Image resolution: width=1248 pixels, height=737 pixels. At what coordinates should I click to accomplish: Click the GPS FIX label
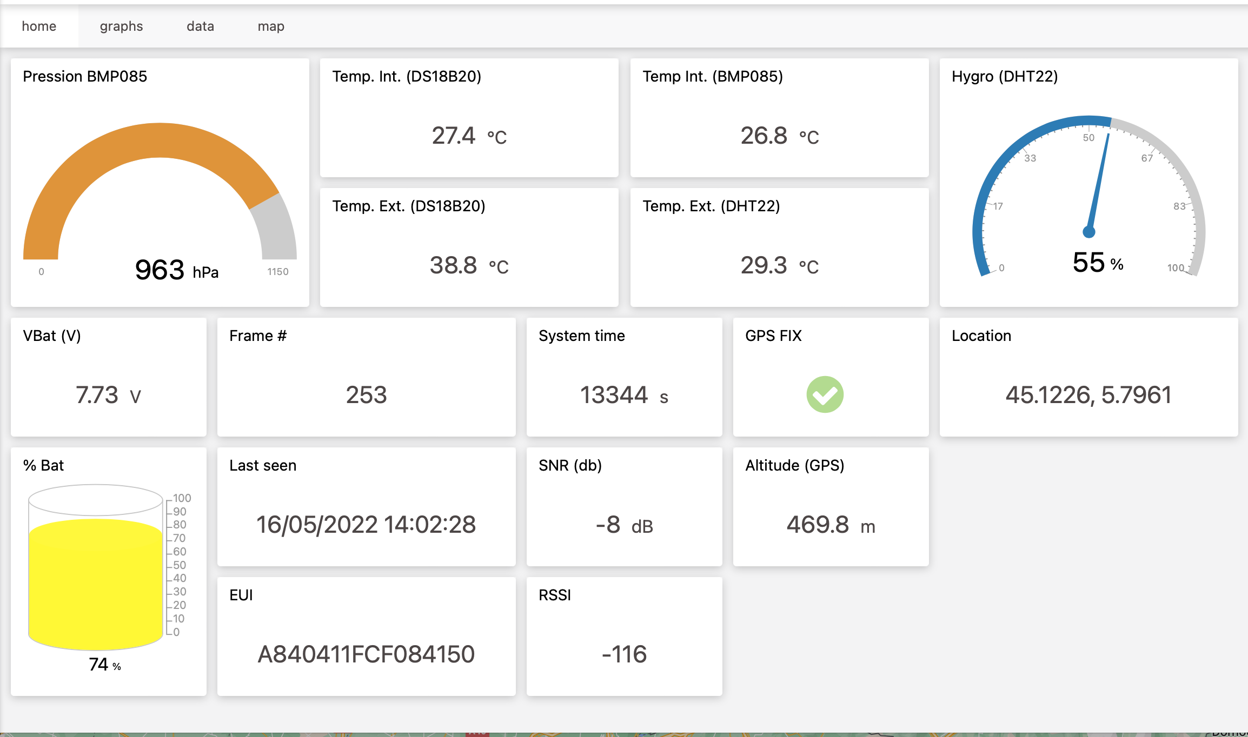pyautogui.click(x=773, y=336)
